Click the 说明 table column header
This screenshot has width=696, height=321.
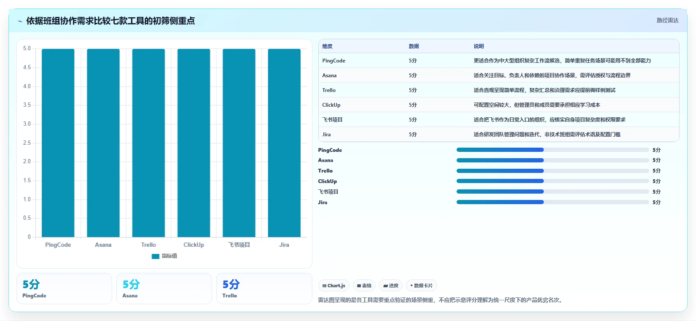[478, 46]
